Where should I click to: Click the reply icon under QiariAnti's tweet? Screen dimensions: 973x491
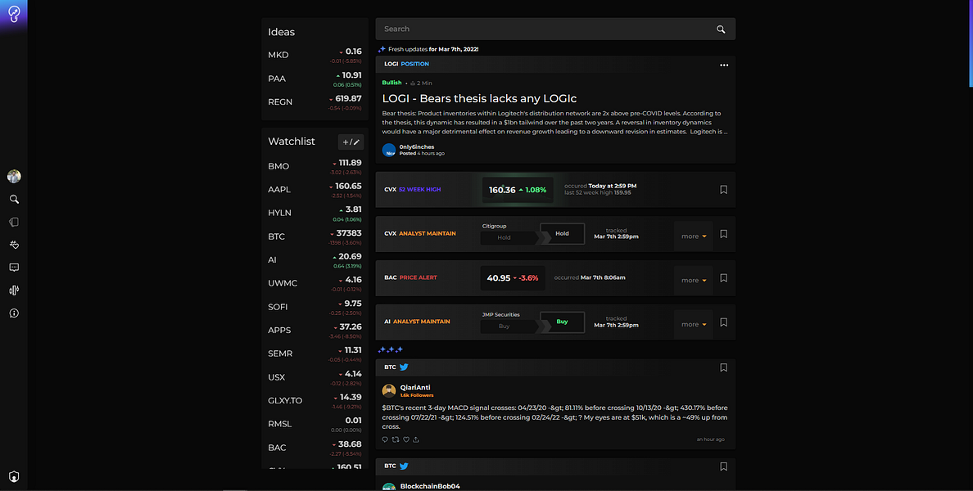385,439
